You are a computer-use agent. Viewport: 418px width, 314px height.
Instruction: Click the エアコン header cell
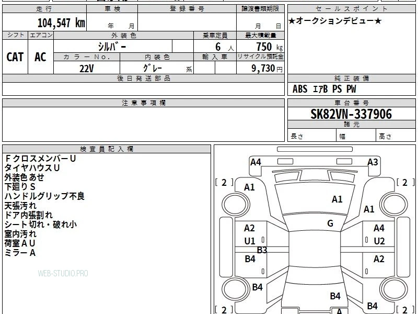[41, 35]
